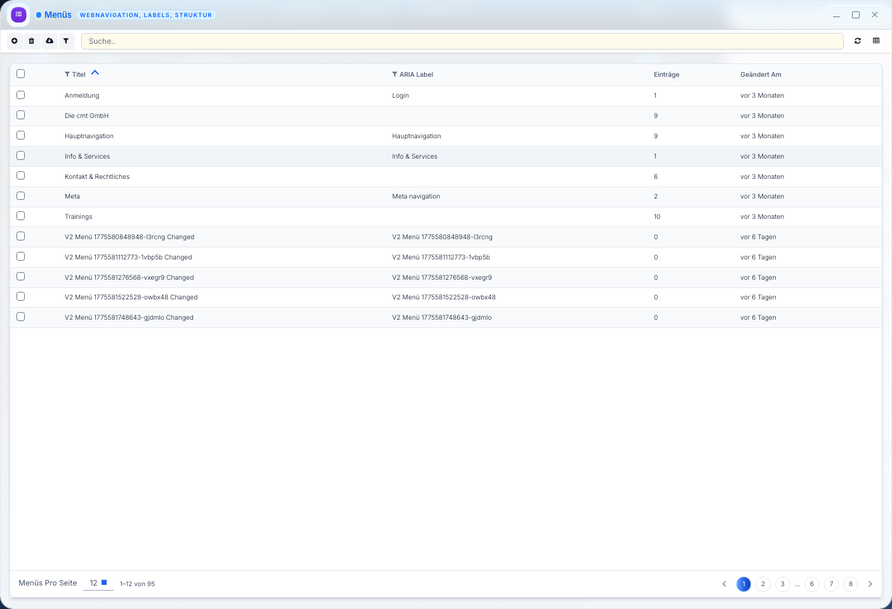Image resolution: width=892 pixels, height=609 pixels.
Task: Tick the select-all checkbox in table header
Action: [x=21, y=74]
